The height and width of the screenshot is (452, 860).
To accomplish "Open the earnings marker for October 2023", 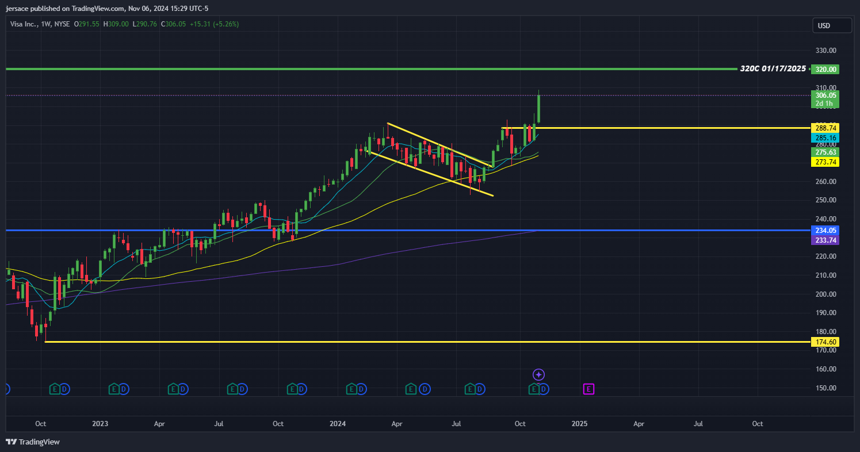I will tap(292, 389).
